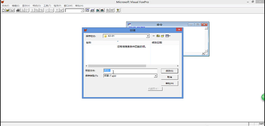Open the 编辑(E) menu
The height and width of the screenshot is (126, 265).
(x=16, y=6)
